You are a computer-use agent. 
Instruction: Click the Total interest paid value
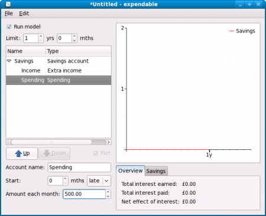[x=189, y=193]
